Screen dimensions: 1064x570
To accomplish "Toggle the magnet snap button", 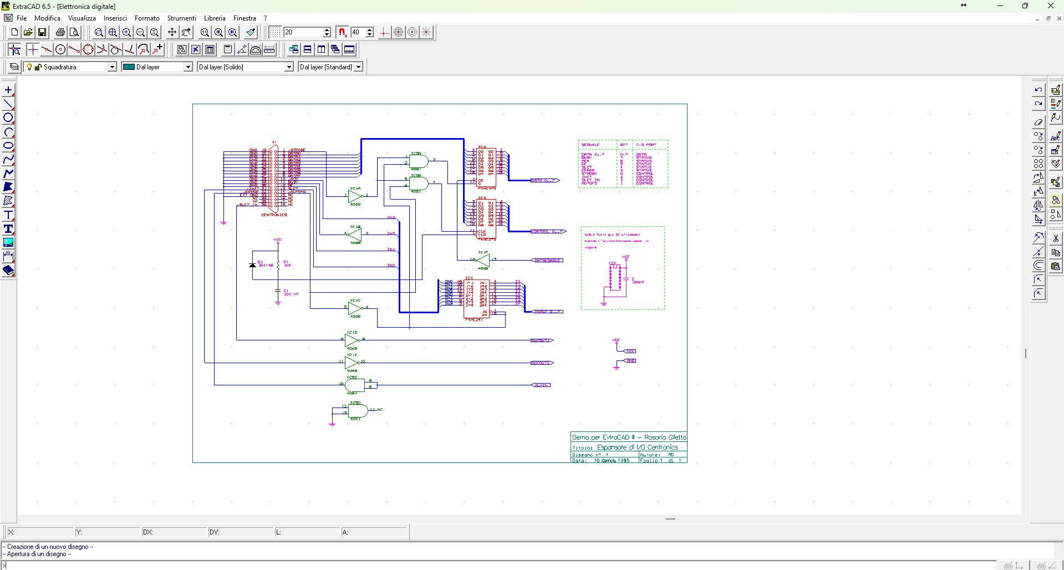I will [x=343, y=32].
